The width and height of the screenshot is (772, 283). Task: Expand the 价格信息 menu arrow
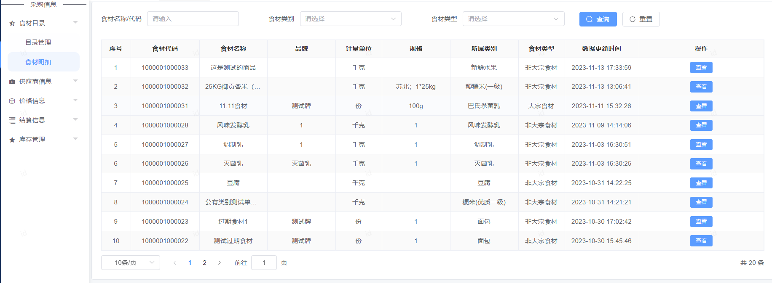point(75,100)
